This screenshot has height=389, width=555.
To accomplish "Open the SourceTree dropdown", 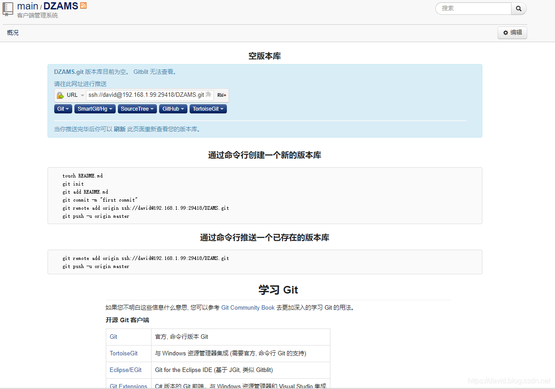I will click(x=137, y=109).
